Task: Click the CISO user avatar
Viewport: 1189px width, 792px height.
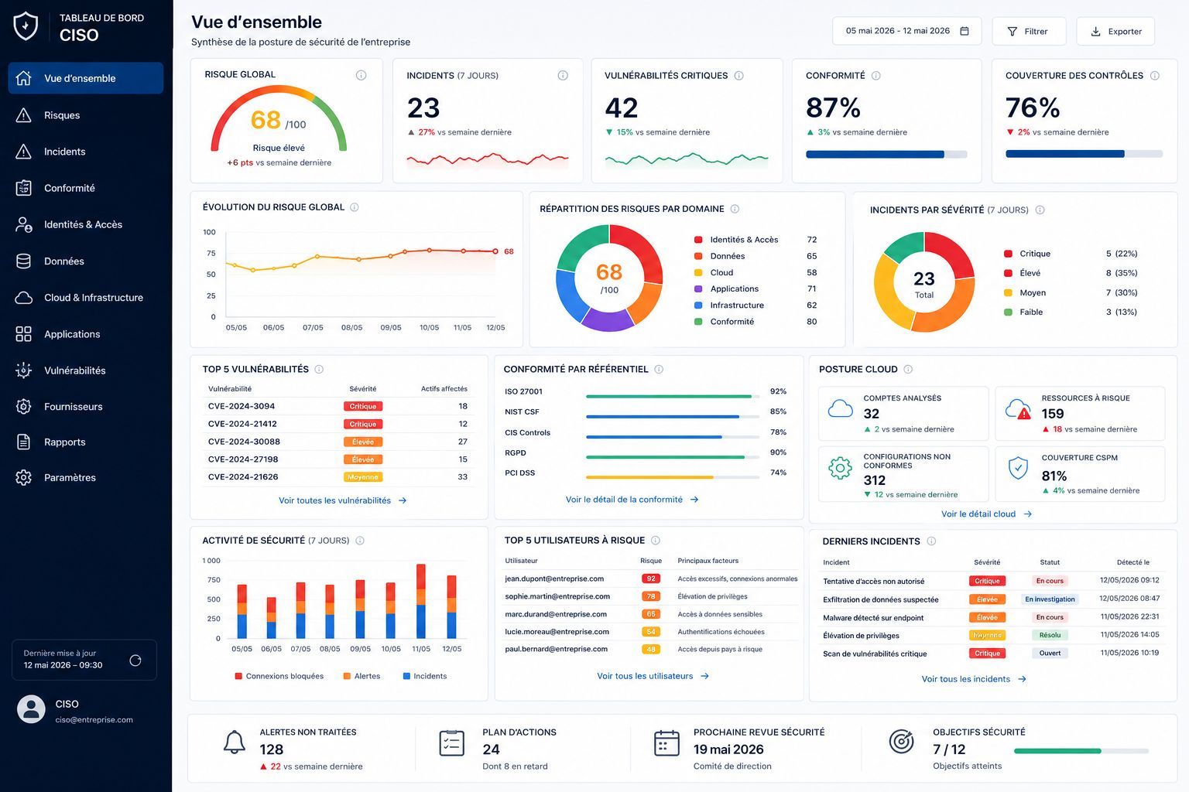Action: click(32, 709)
